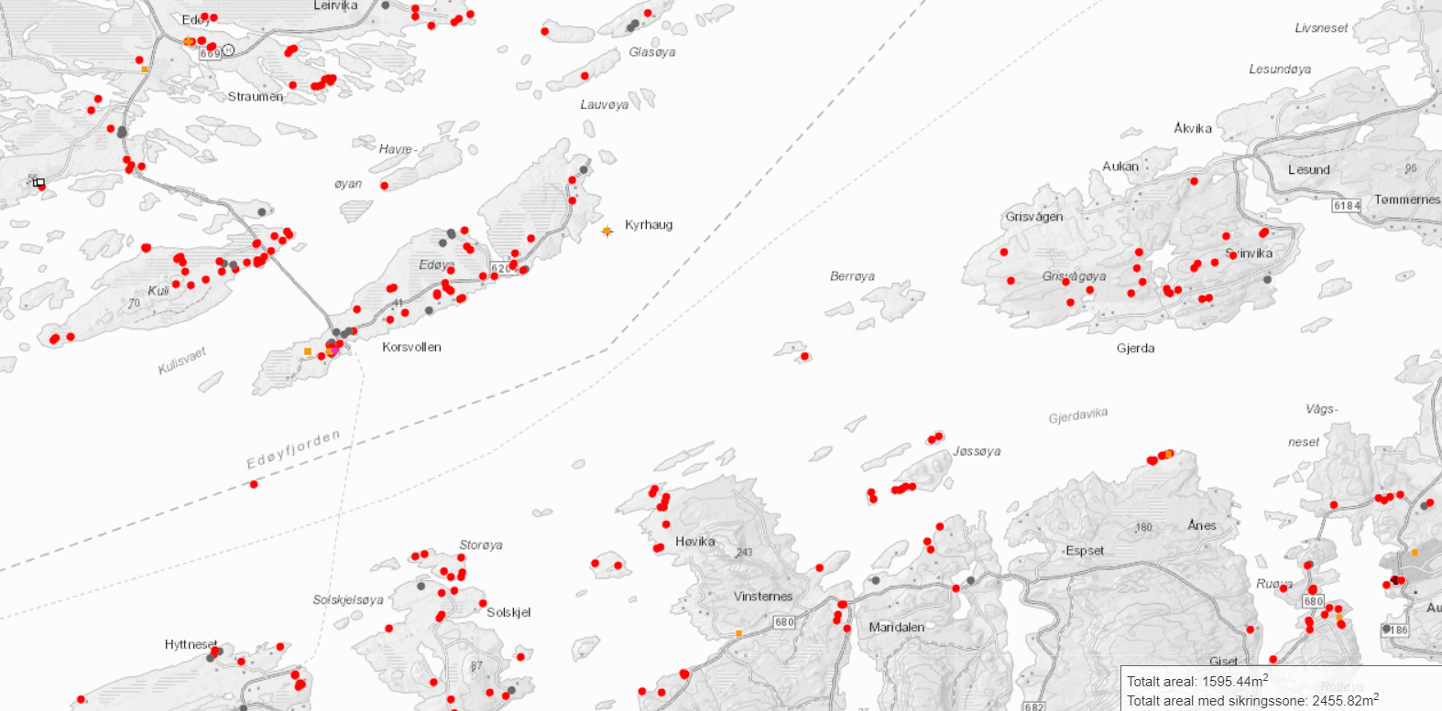
Task: Click the Lauvøya island label
Action: (605, 104)
